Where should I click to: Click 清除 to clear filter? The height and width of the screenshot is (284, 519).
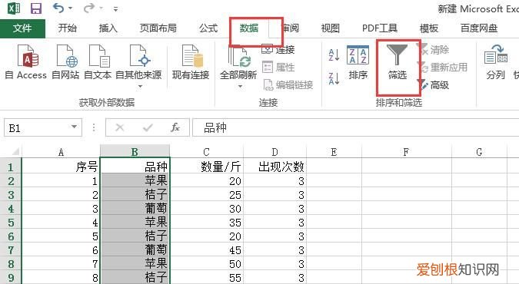434,50
